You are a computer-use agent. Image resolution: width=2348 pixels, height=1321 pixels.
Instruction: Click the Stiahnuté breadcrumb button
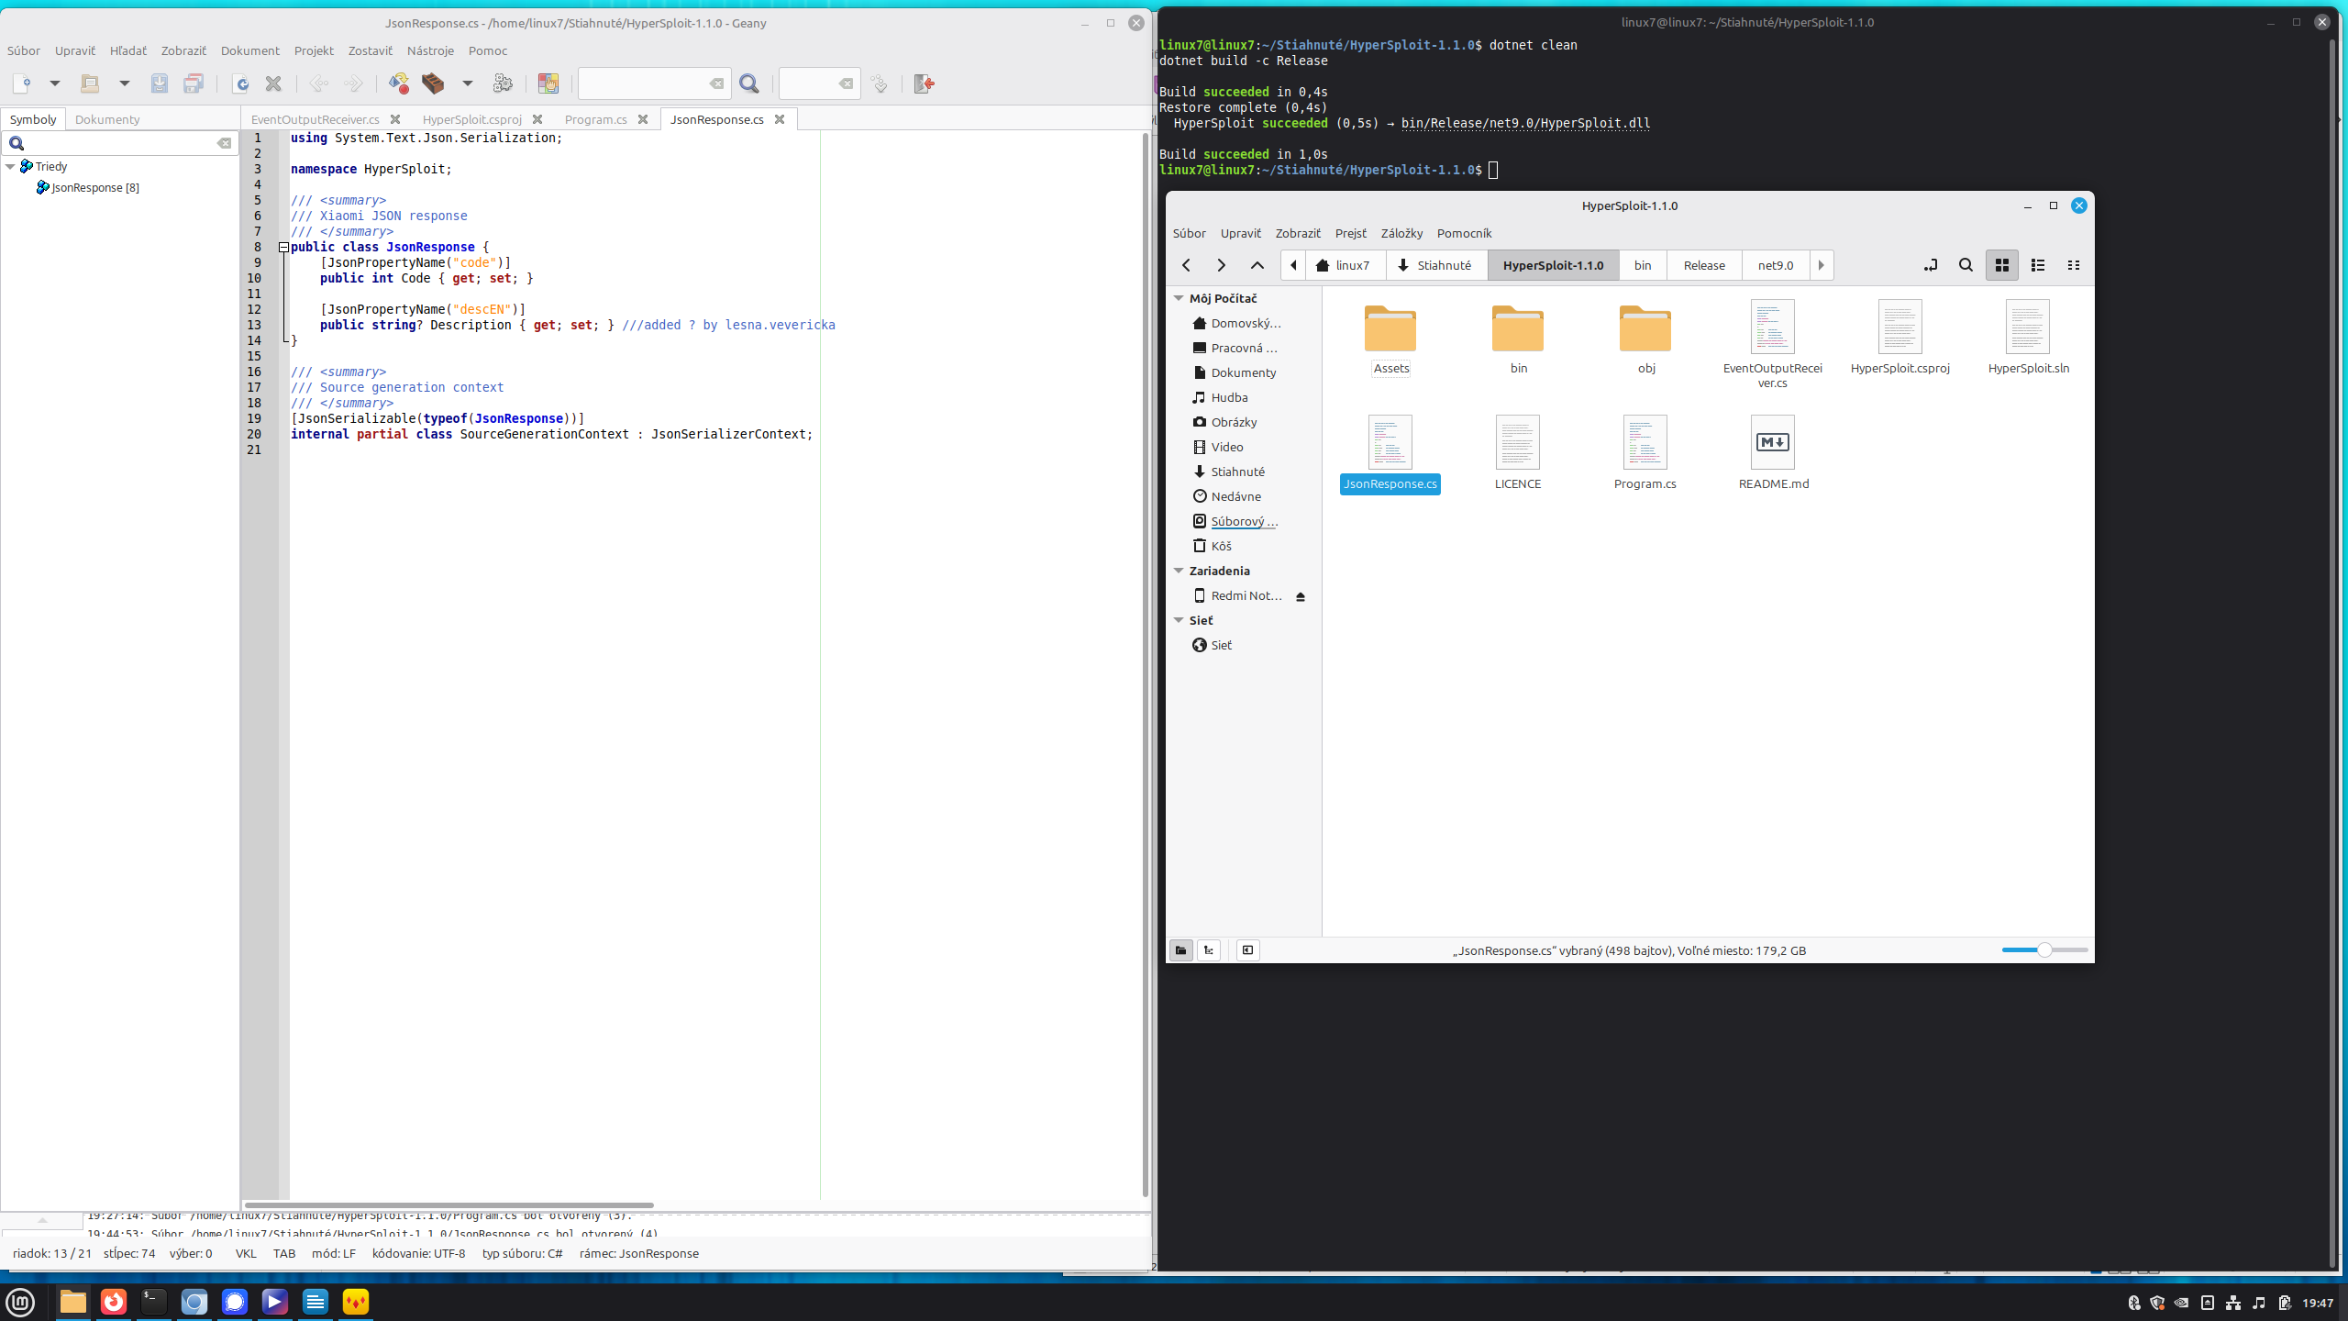coord(1436,265)
